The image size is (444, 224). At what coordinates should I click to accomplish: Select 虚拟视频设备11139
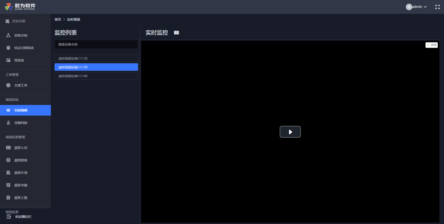coord(96,67)
